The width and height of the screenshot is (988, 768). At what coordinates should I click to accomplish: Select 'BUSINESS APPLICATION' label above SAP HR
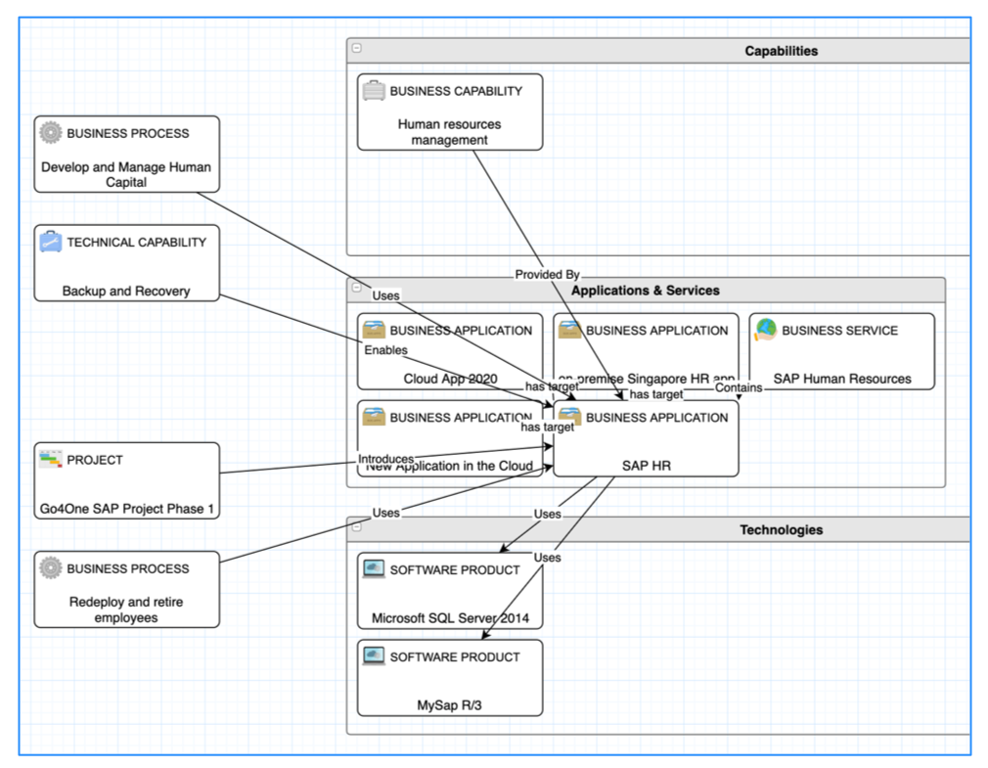(656, 418)
